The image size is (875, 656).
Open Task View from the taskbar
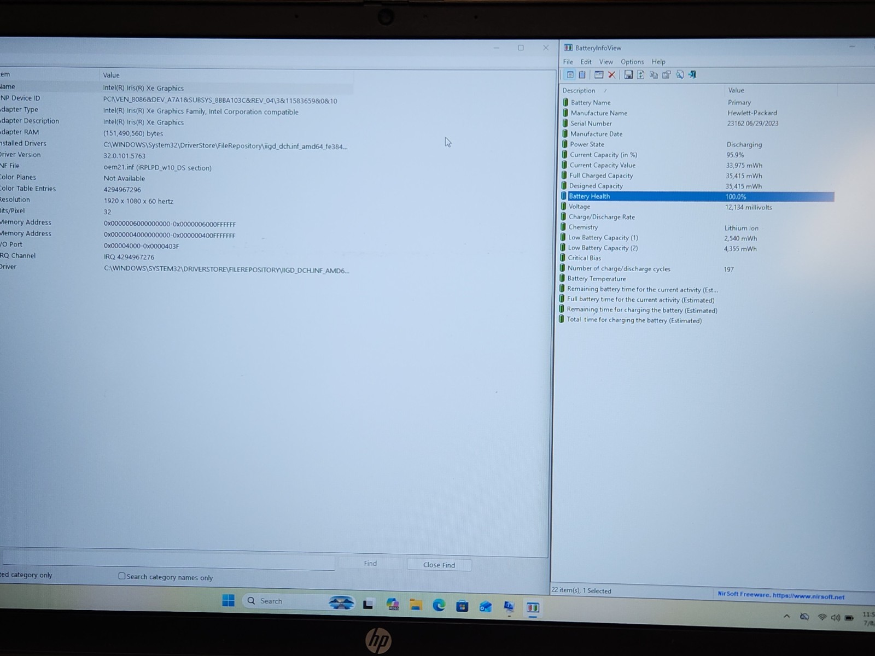point(368,605)
